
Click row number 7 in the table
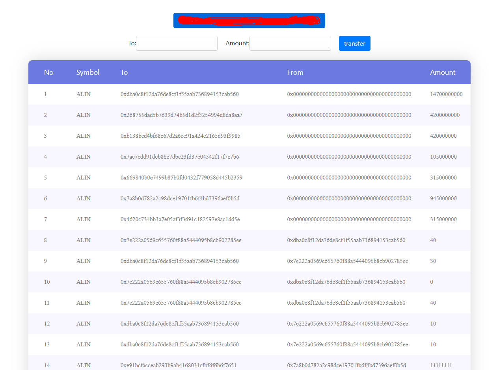coord(45,219)
